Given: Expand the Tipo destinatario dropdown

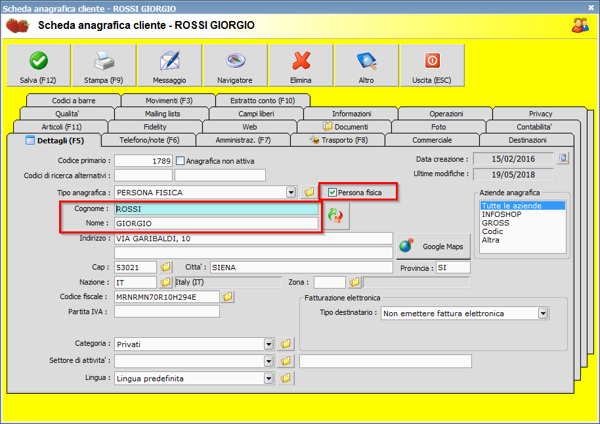Looking at the screenshot, I should tap(543, 314).
